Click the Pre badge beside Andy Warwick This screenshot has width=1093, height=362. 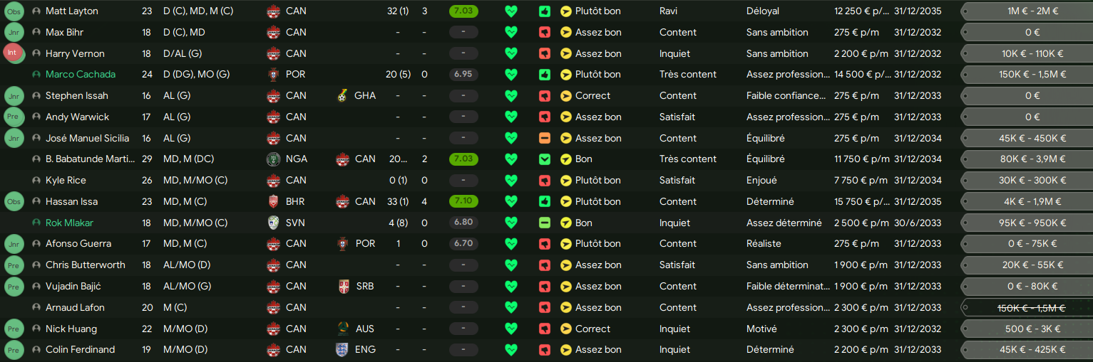[x=14, y=117]
